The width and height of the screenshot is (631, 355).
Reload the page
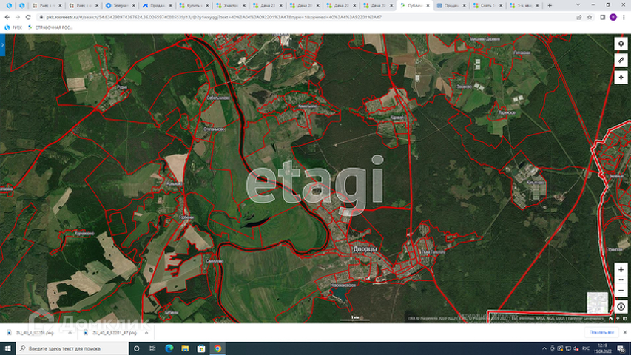pyautogui.click(x=28, y=17)
